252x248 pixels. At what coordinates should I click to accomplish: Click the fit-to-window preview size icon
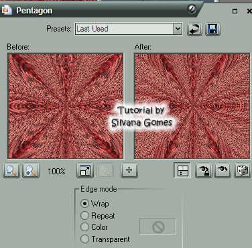(x=85, y=171)
